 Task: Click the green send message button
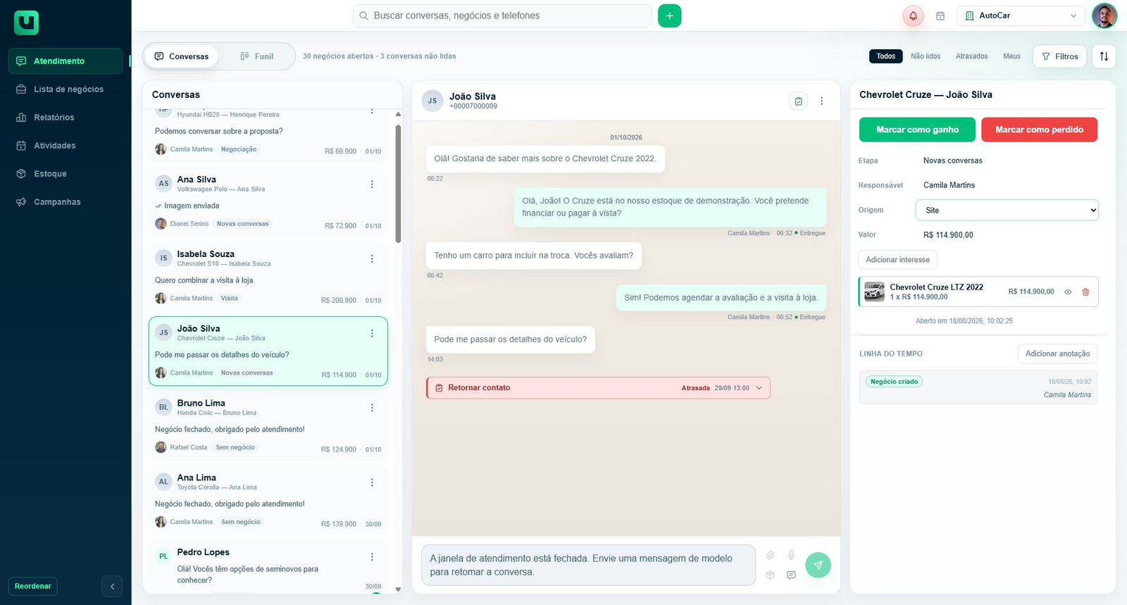coord(818,565)
